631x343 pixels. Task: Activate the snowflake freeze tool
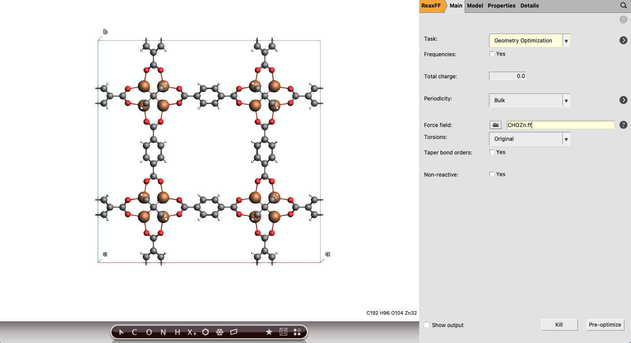(x=219, y=331)
